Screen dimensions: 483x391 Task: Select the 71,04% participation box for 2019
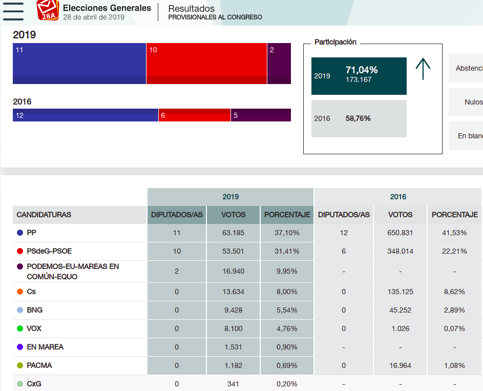pyautogui.click(x=359, y=76)
